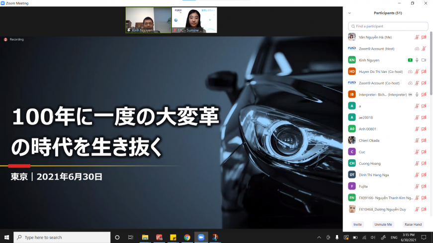This screenshot has width=433, height=243.
Task: Click Vân Nguyễn Hà's muted microphone icon
Action: [x=417, y=37]
